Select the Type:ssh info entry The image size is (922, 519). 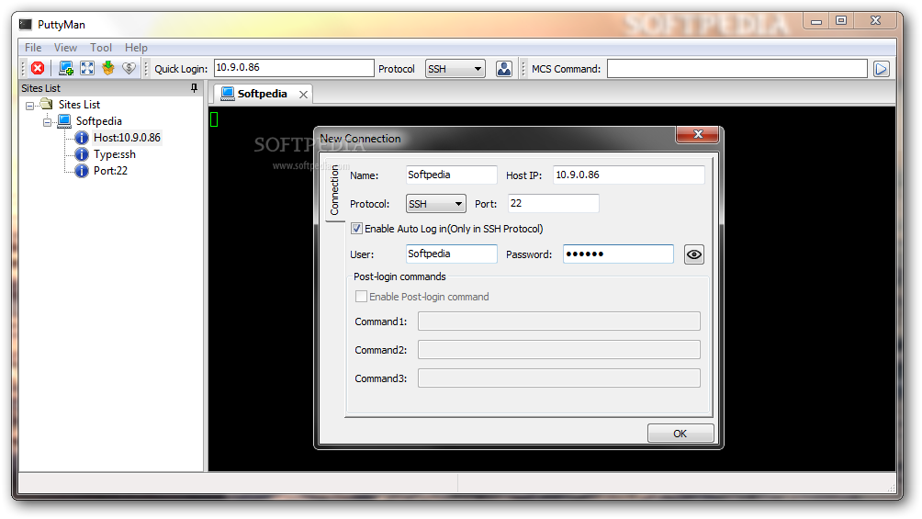[115, 154]
